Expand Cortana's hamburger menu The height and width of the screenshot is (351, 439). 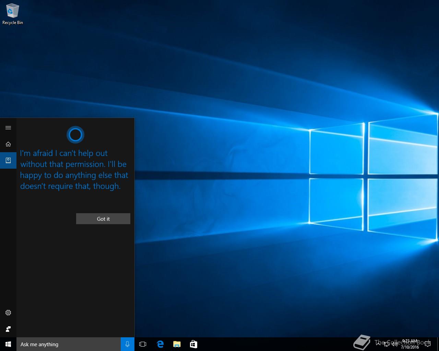click(x=8, y=128)
